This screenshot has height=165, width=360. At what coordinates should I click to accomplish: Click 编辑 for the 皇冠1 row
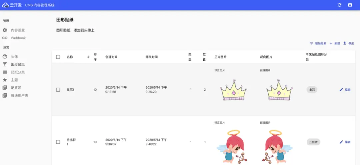(x=345, y=90)
